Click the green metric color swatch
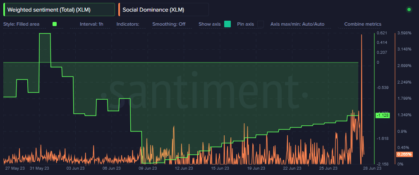Image resolution: width=419 pixels, height=175 pixels. (55, 24)
